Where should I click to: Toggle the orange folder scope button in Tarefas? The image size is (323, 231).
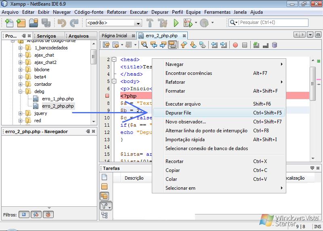tap(105, 186)
